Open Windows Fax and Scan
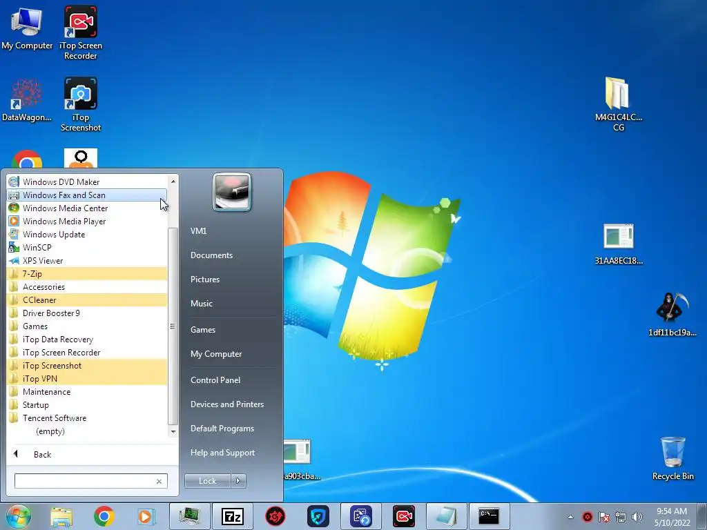The width and height of the screenshot is (707, 530). click(87, 195)
